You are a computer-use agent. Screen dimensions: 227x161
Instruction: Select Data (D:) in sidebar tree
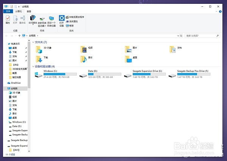coord(15,126)
